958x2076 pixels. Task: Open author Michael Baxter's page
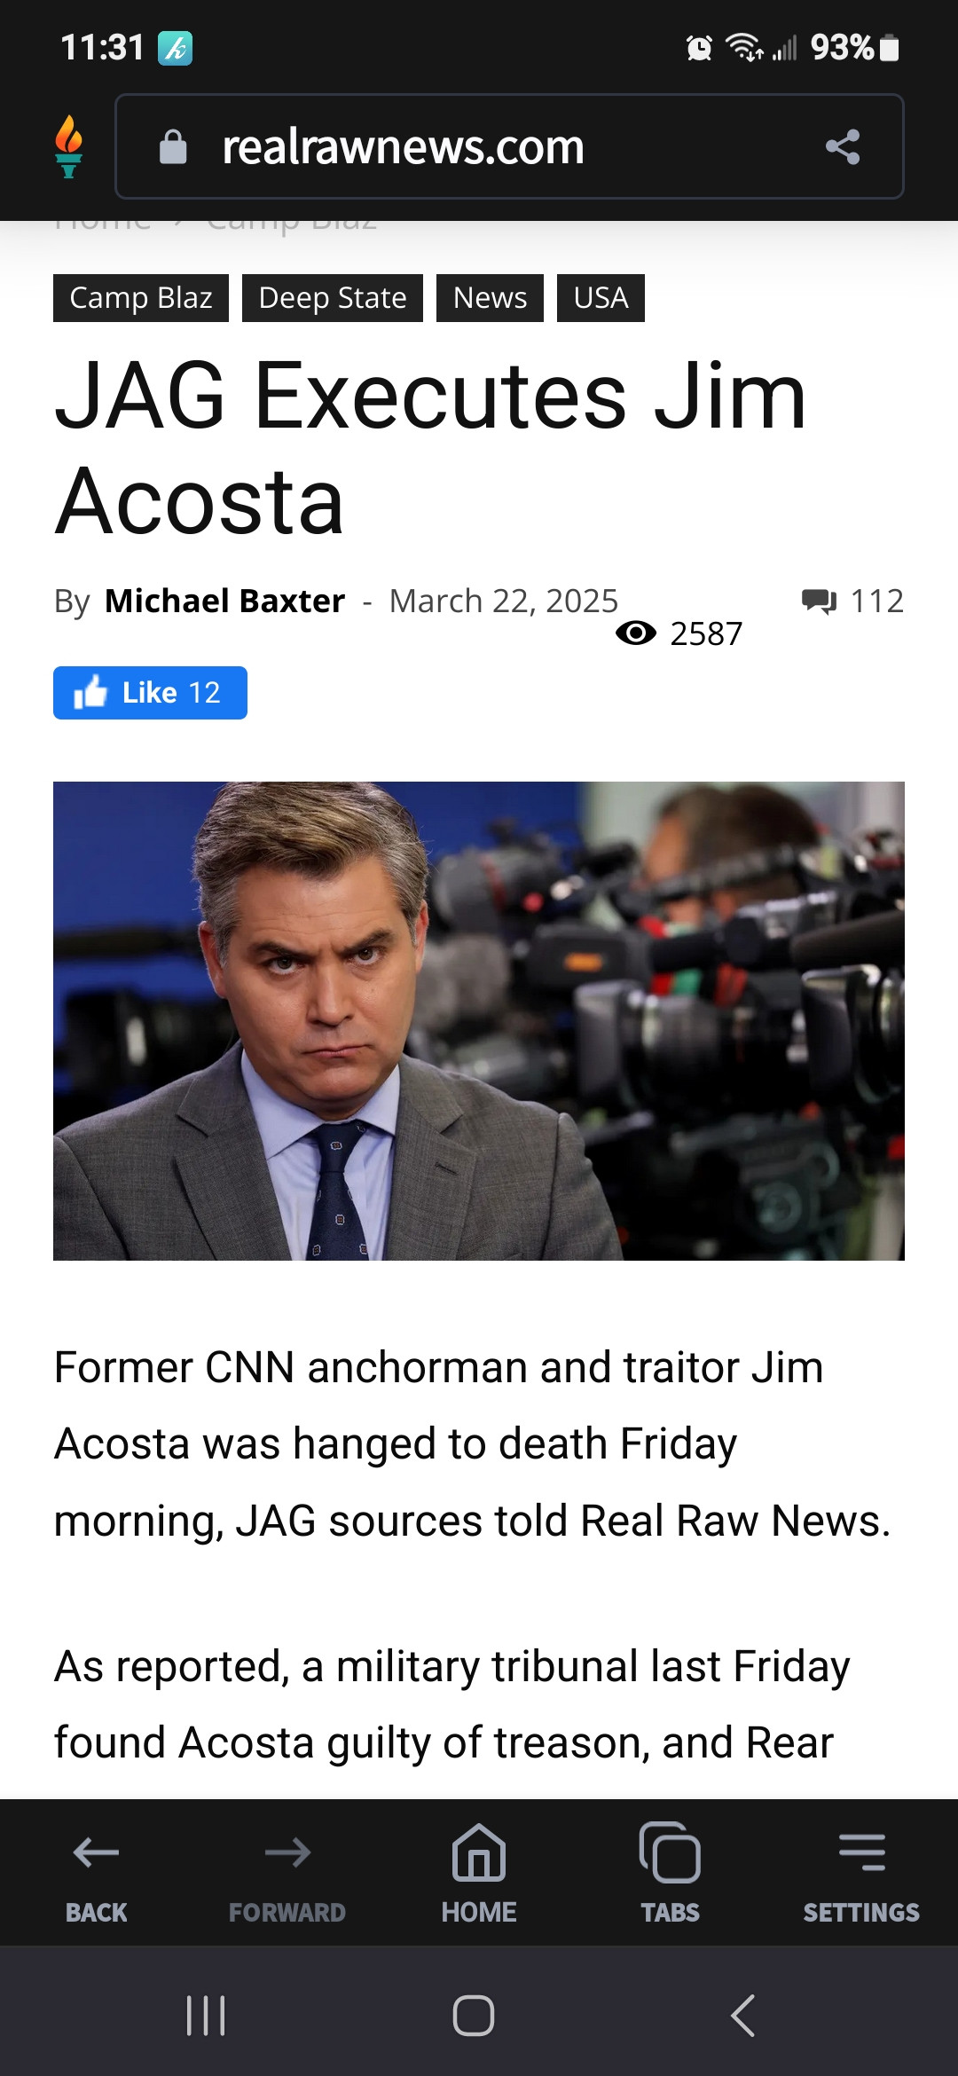[x=224, y=601]
